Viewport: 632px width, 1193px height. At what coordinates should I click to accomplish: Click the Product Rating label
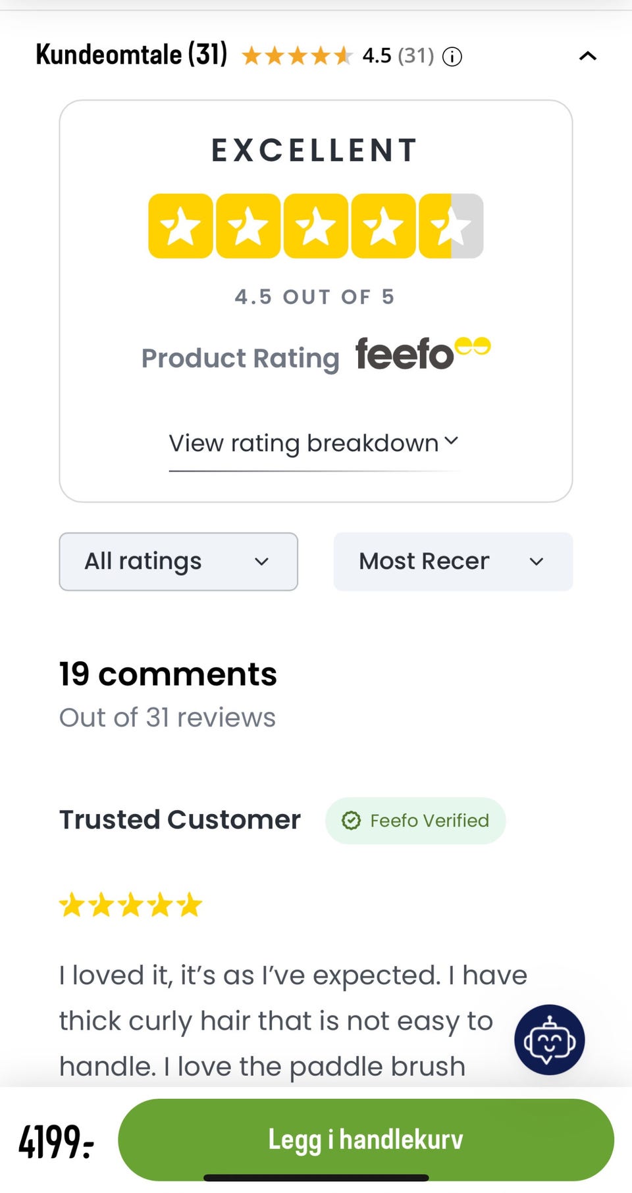240,359
